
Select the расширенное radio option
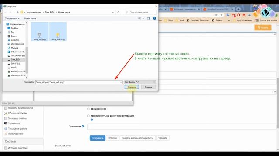coord(88,109)
